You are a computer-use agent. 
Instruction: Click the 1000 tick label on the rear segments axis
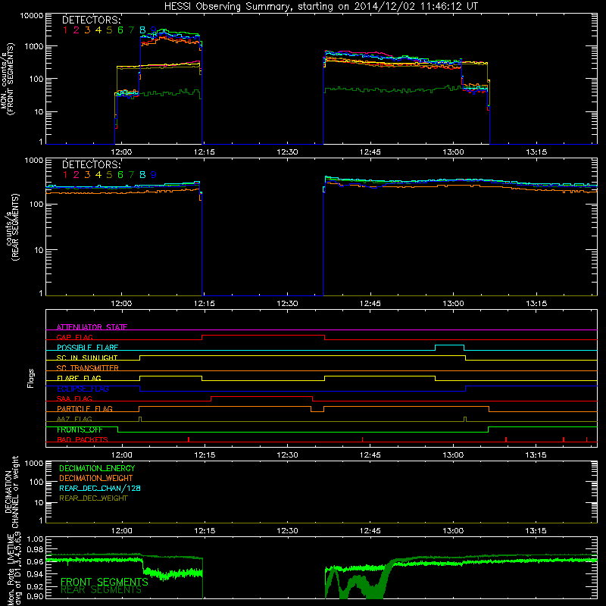point(34,161)
